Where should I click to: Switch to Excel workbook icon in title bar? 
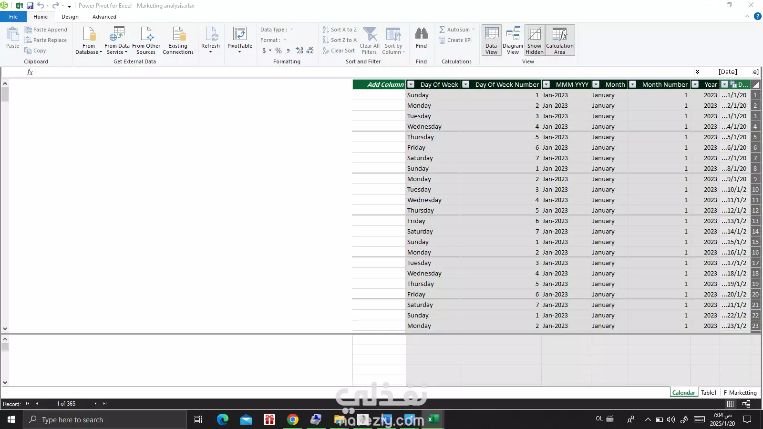(x=20, y=6)
